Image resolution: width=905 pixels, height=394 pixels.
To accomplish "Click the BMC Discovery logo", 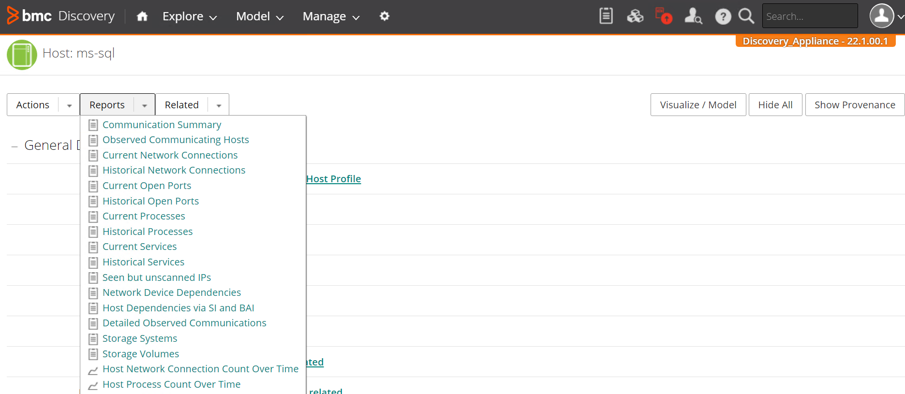I will 60,16.
